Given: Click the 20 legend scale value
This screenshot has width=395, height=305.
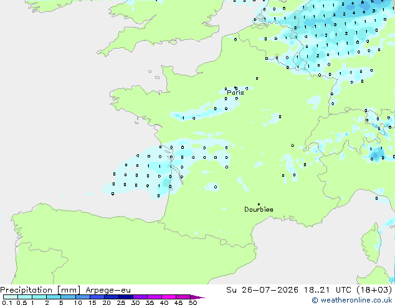Looking at the screenshot, I should pyautogui.click(x=107, y=303).
